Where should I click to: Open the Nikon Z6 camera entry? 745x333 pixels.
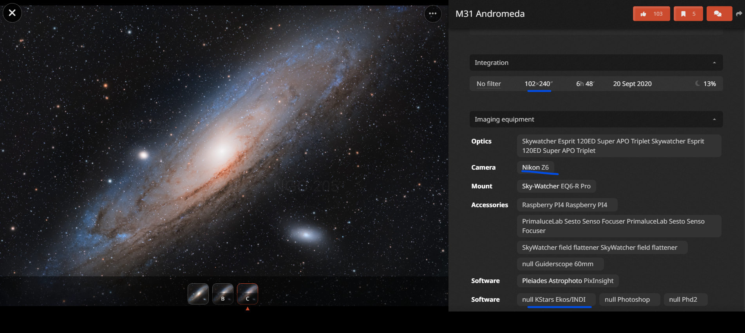tap(535, 167)
